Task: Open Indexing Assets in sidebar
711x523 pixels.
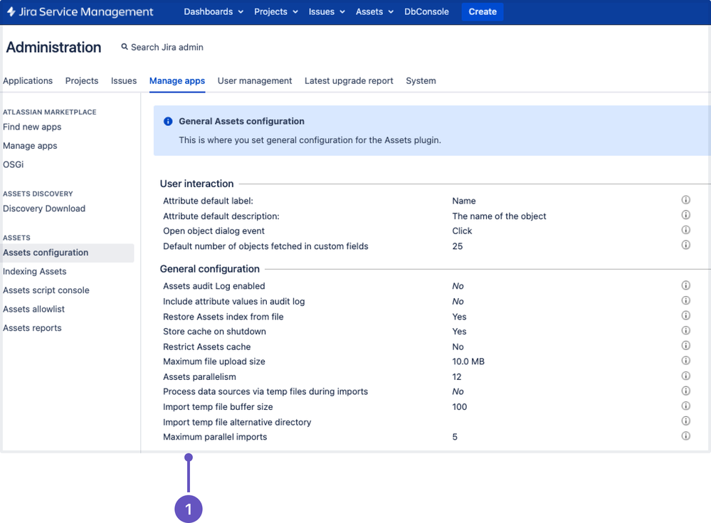Action: (34, 272)
